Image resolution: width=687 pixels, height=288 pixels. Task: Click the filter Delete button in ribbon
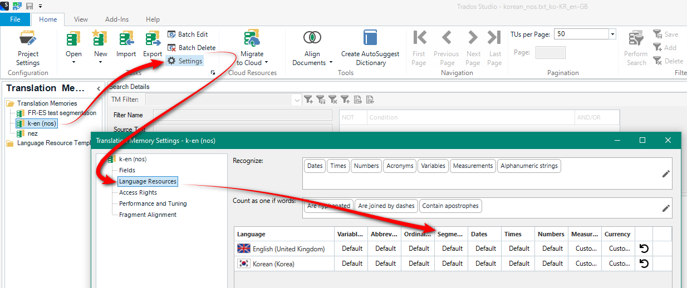click(x=668, y=61)
